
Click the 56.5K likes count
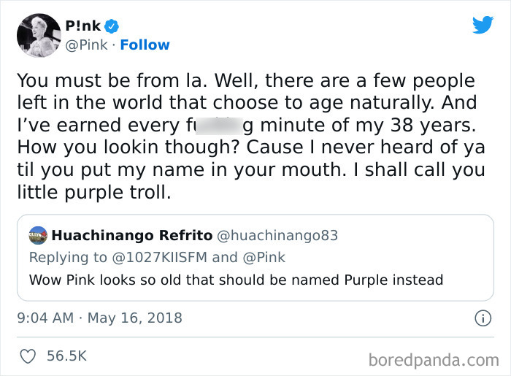[x=66, y=356]
